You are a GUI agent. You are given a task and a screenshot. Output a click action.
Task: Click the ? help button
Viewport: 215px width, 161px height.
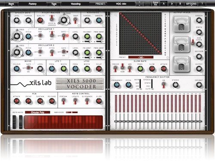pyautogui.click(x=202, y=4)
